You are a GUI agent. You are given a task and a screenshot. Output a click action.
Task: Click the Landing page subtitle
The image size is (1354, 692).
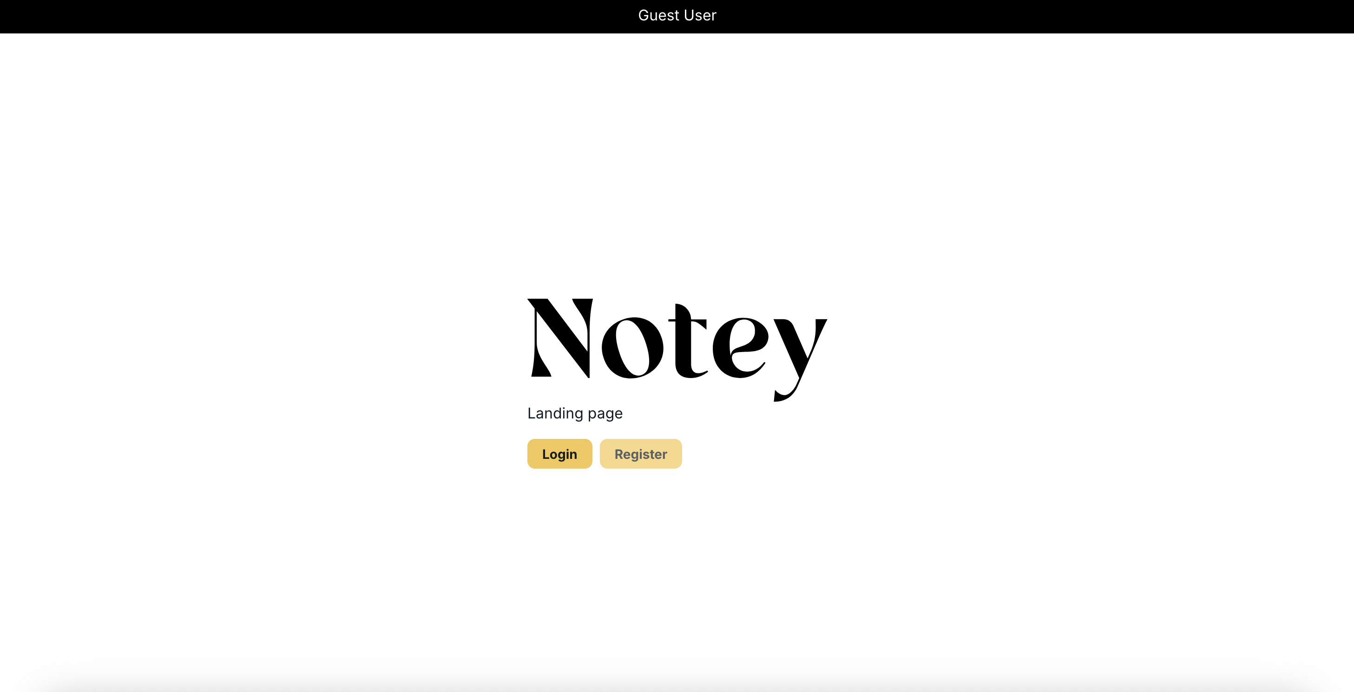(575, 413)
